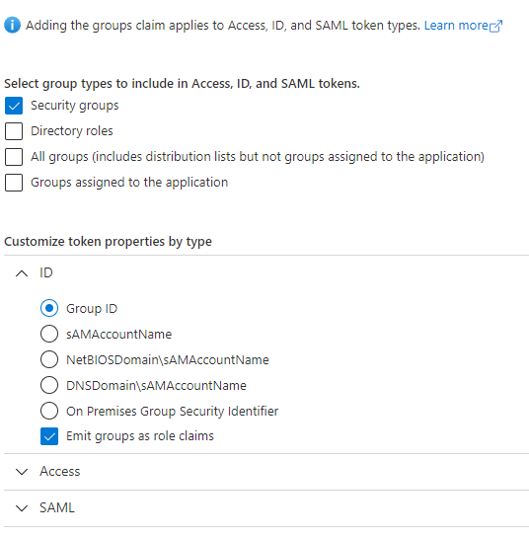Click external link icon beside Learn more
The height and width of the screenshot is (537, 529).
pos(495,26)
